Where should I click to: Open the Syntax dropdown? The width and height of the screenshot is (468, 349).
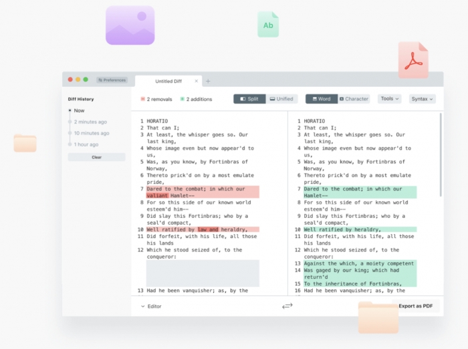coord(422,99)
